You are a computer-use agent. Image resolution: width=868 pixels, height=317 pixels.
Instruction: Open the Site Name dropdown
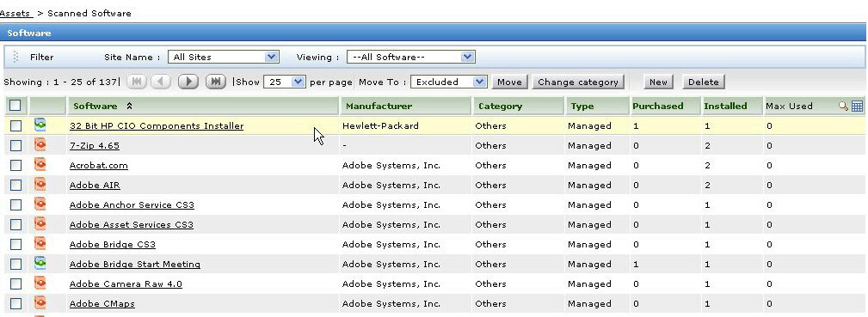(x=224, y=57)
